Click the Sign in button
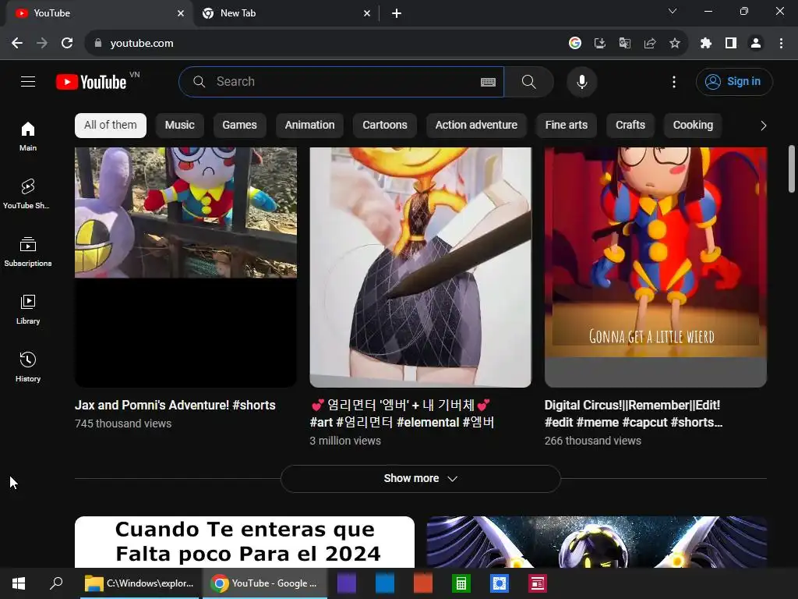The height and width of the screenshot is (599, 798). coord(734,81)
